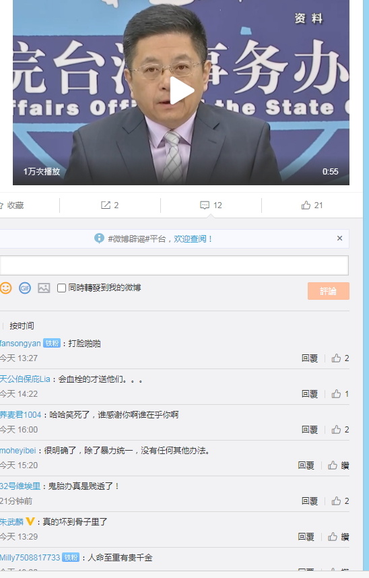Like moheyibei's comment with thumbs-up
369x578 pixels.
(x=338, y=465)
